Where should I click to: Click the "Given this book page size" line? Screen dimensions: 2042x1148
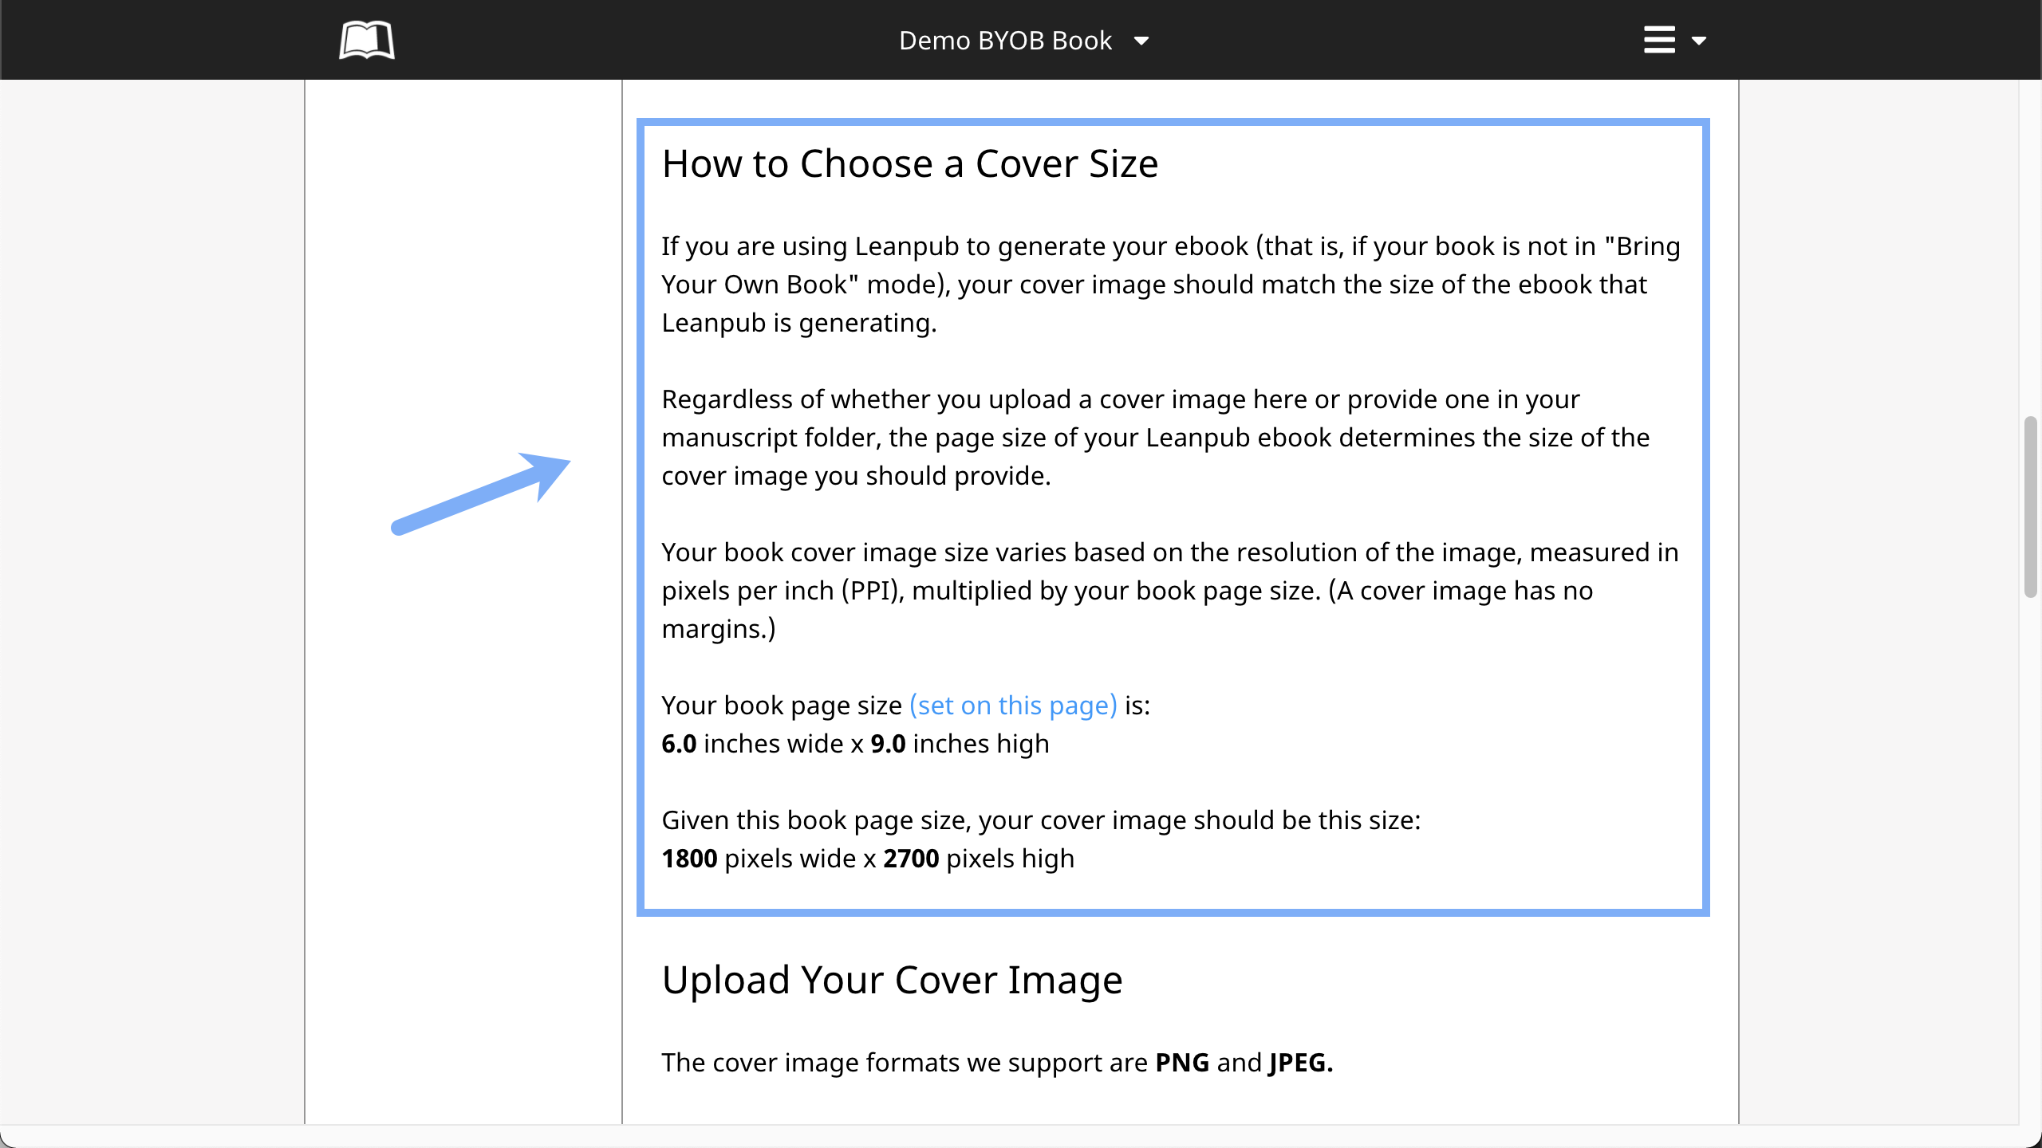coord(1041,820)
